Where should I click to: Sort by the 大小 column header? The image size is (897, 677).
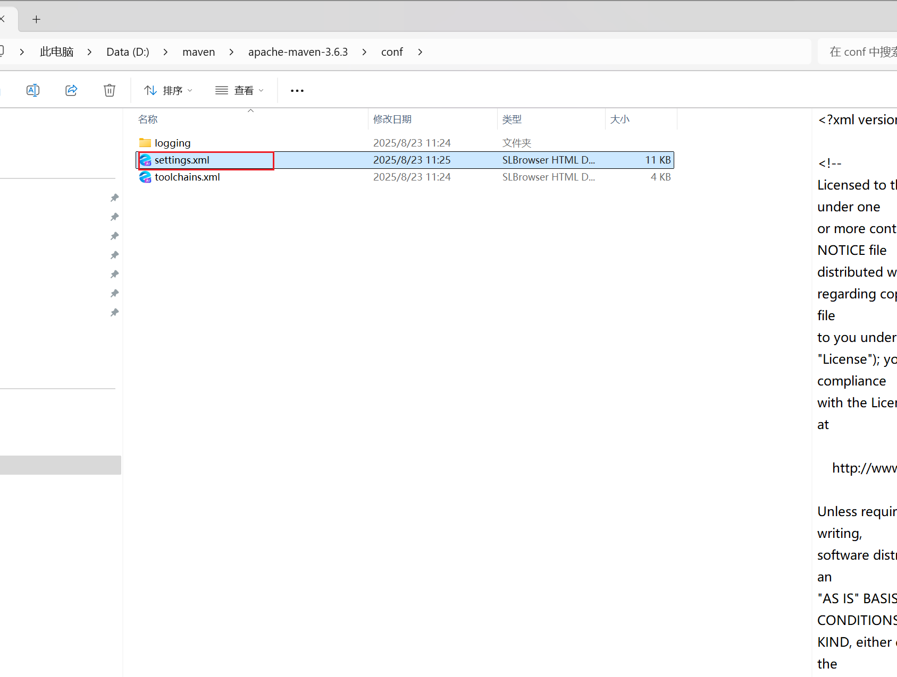tap(619, 119)
